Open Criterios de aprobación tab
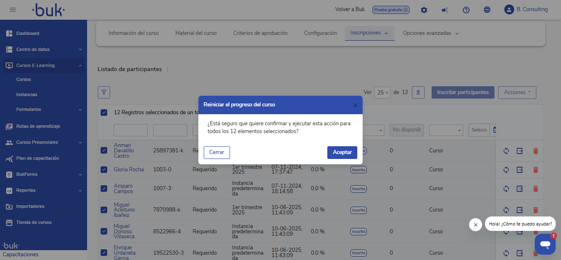Image resolution: width=561 pixels, height=260 pixels. click(260, 33)
